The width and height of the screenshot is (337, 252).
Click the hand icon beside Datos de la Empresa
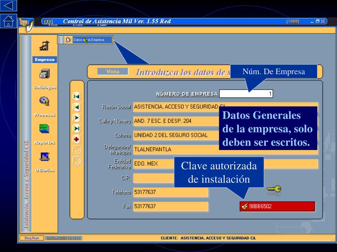click(x=68, y=40)
